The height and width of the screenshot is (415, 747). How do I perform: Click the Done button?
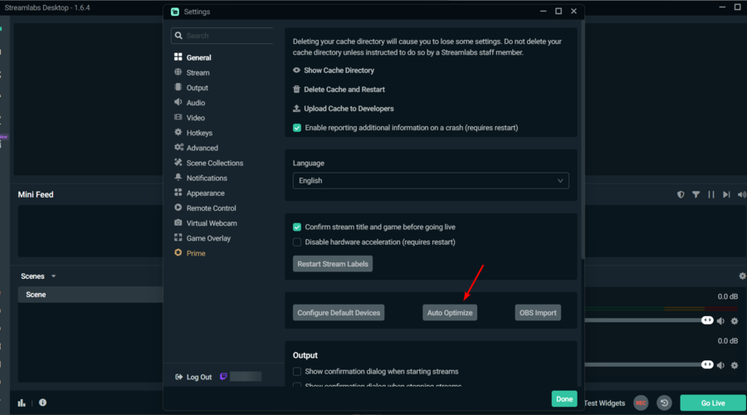564,399
